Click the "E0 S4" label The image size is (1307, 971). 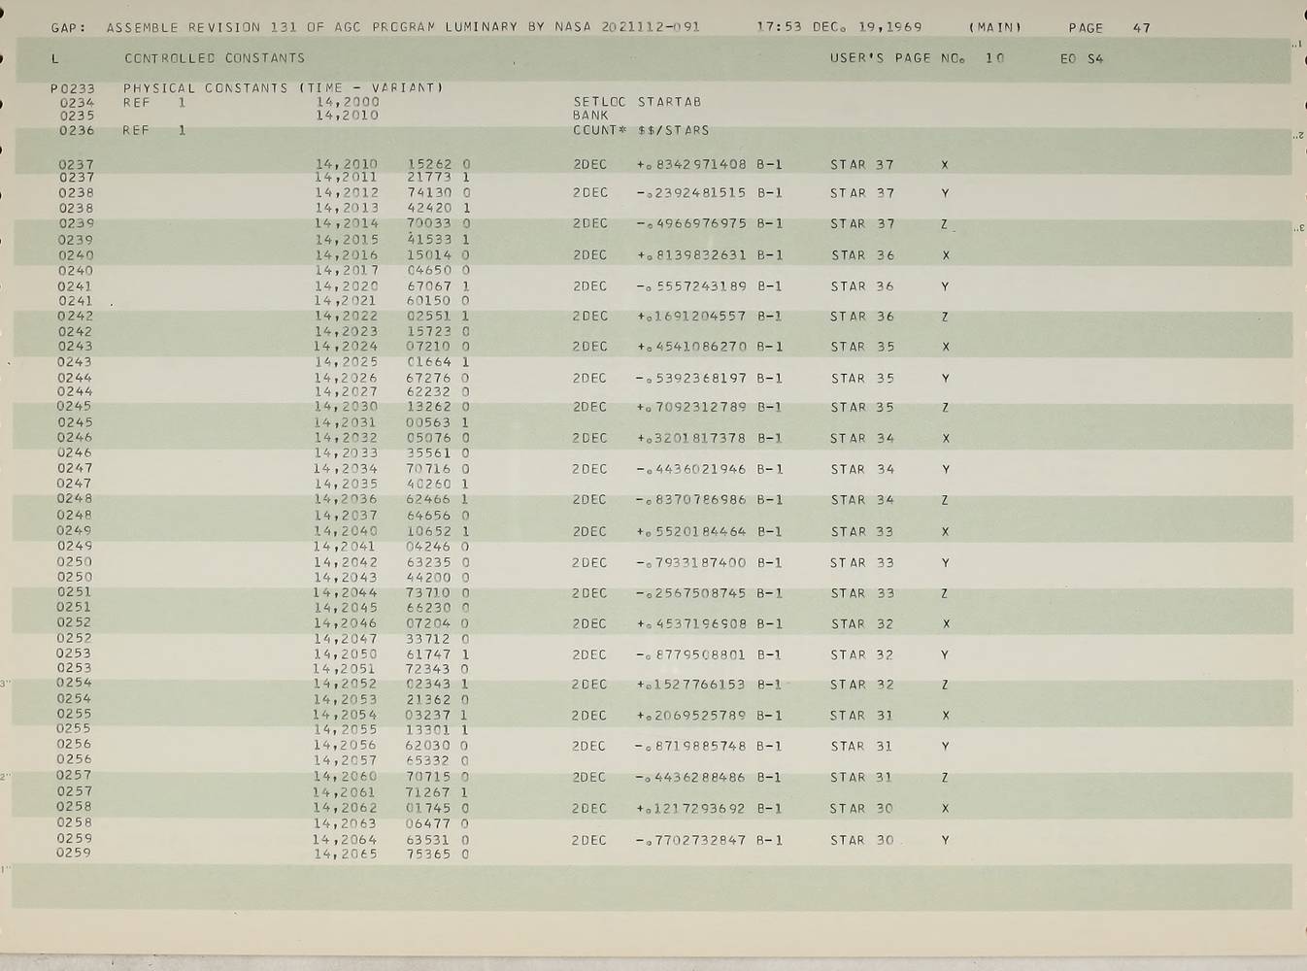click(x=1082, y=59)
